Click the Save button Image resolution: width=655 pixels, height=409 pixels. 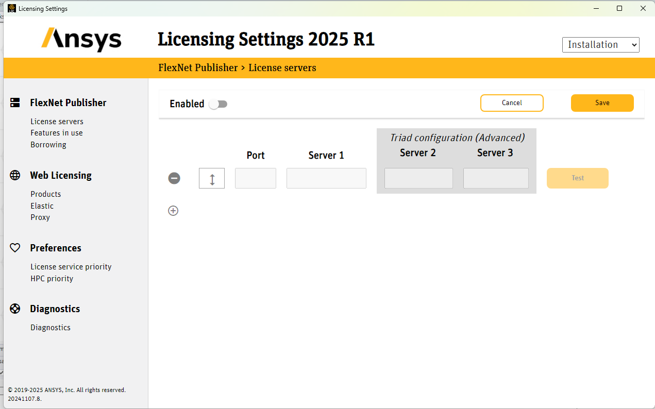click(602, 103)
